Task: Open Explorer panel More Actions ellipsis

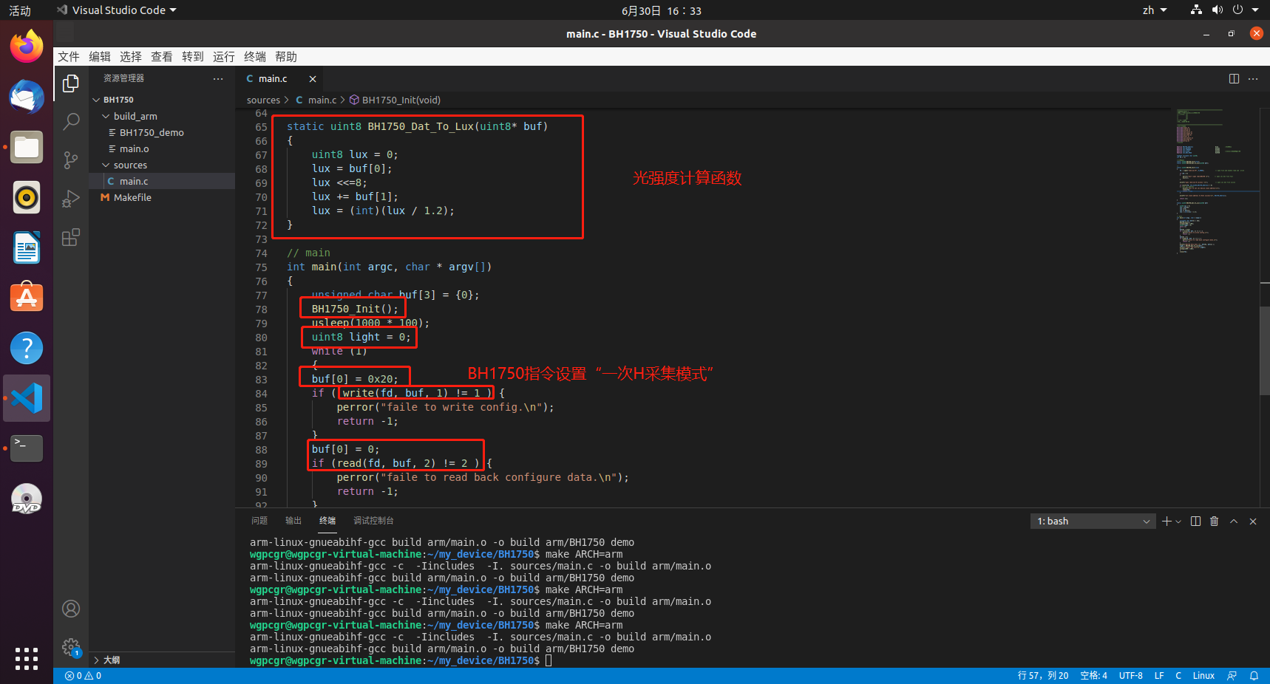Action: (x=218, y=78)
